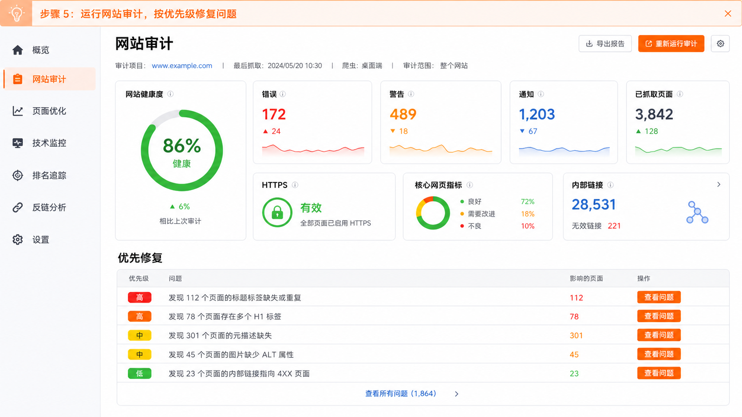
Task: Click the lightbulb tip icon in banner
Action: (x=16, y=13)
